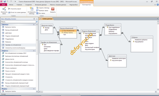Click the search magnifier icon in navigation pane
The image size is (159, 96).
click(37, 22)
